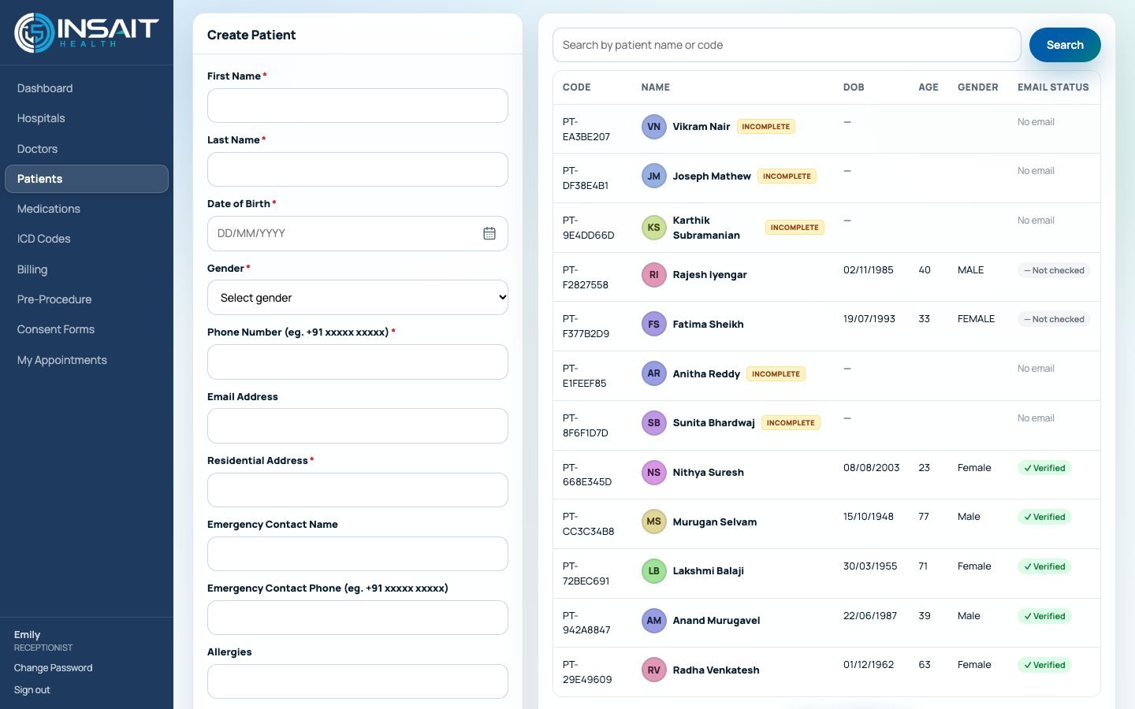Click the Residential Address field
This screenshot has height=709, width=1135.
pyautogui.click(x=358, y=490)
